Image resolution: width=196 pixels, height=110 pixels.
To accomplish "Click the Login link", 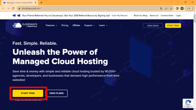I will click(x=178, y=16).
